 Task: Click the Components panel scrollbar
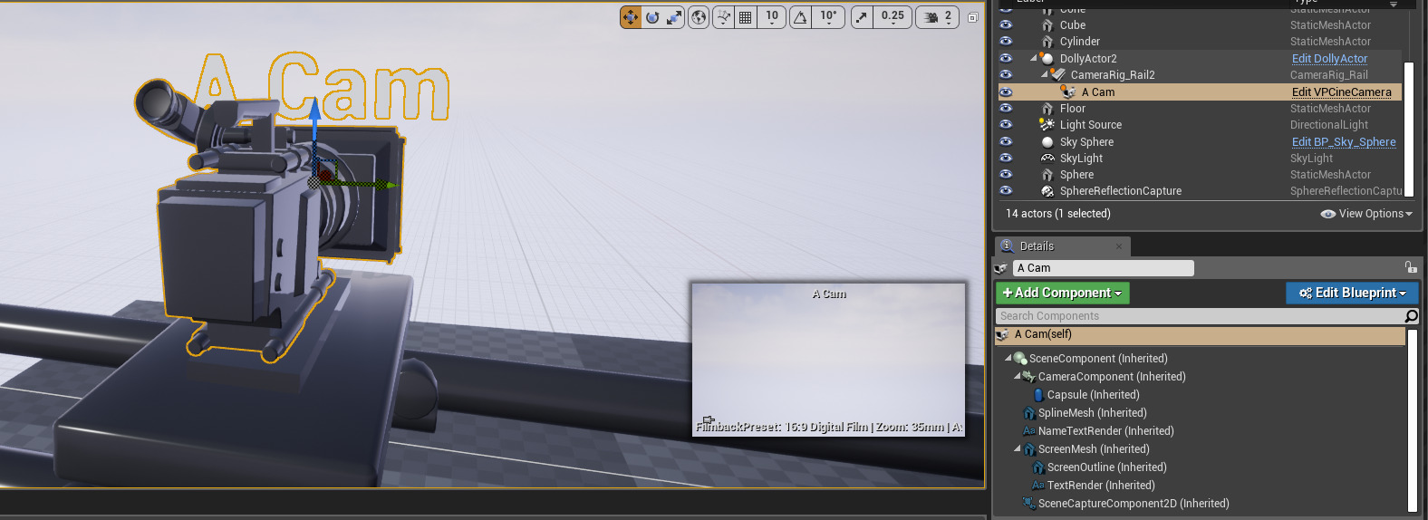[1413, 419]
